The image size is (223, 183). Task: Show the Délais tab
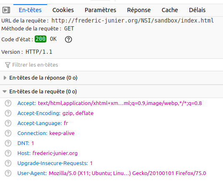197,10
